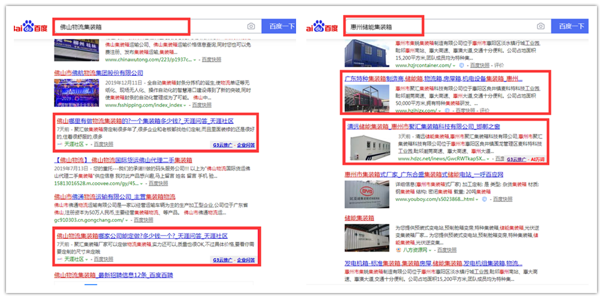
Task: Click the blue badge icon after www.hzjhjzx.com
Action: (447, 111)
